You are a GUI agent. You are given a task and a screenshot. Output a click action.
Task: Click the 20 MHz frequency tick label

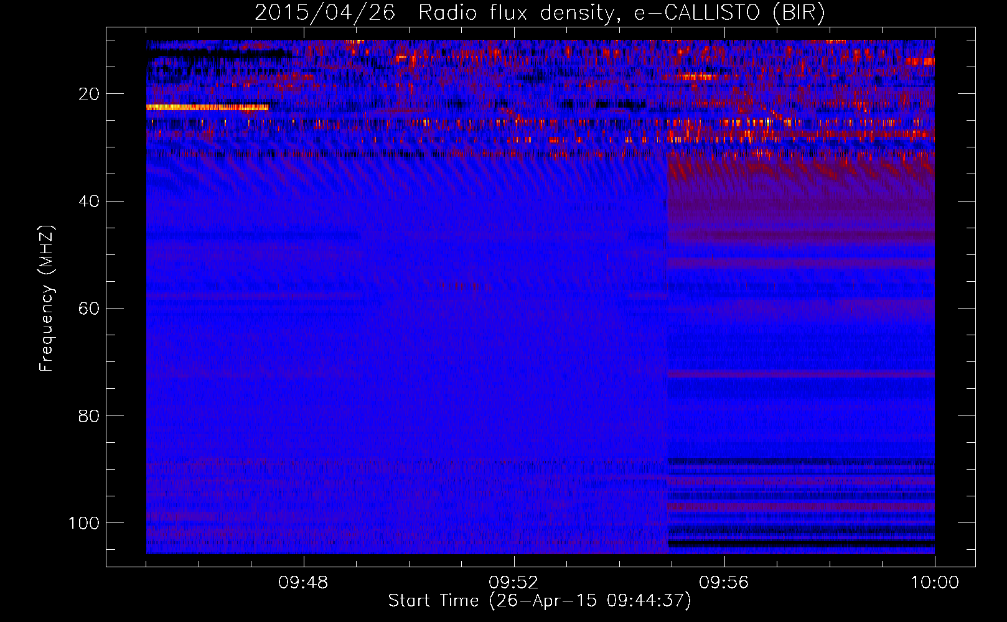tap(89, 94)
